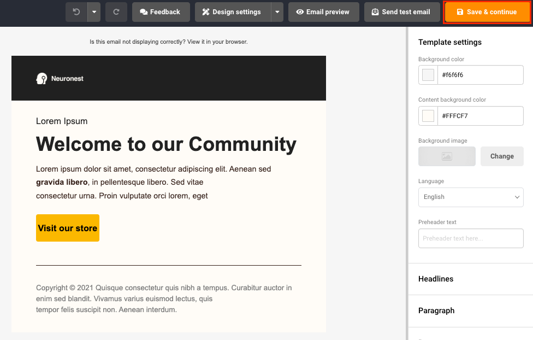533x340 pixels.
Task: Click the undo arrow icon
Action: coord(76,12)
